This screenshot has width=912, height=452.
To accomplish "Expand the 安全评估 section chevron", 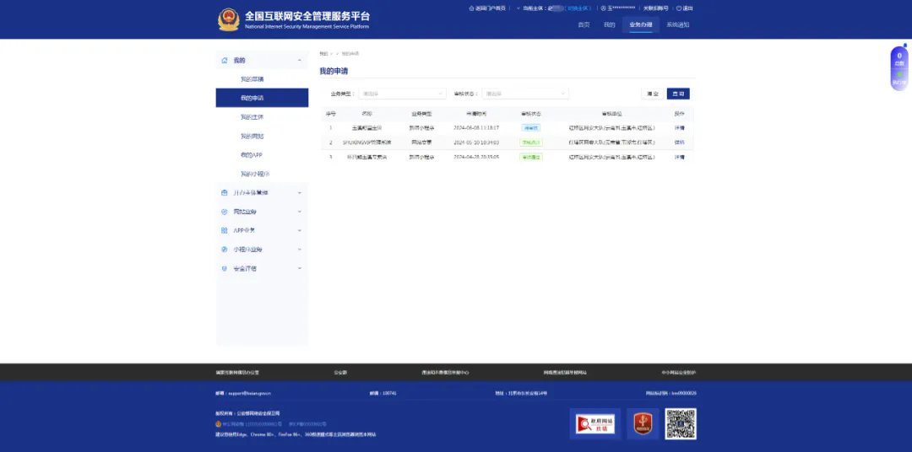I will tap(300, 269).
